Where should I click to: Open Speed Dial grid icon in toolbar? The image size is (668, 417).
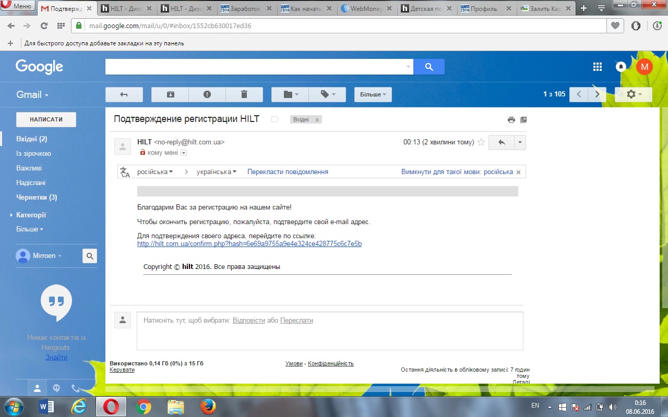[x=61, y=26]
